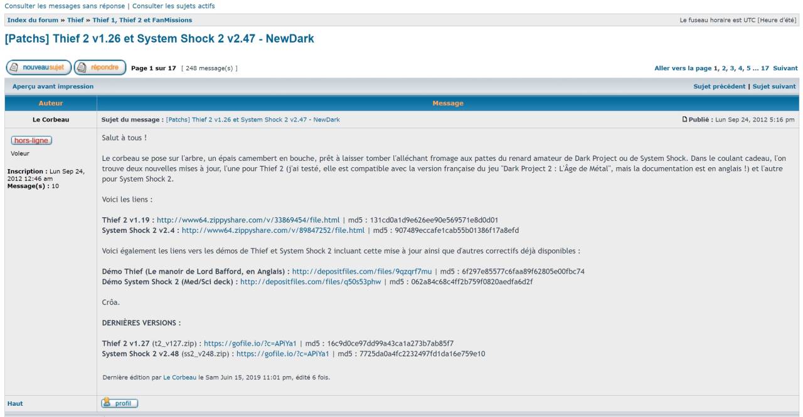Click 'Suivant' pagination link
Viewport: 803px width, 417px height.
tap(785, 68)
